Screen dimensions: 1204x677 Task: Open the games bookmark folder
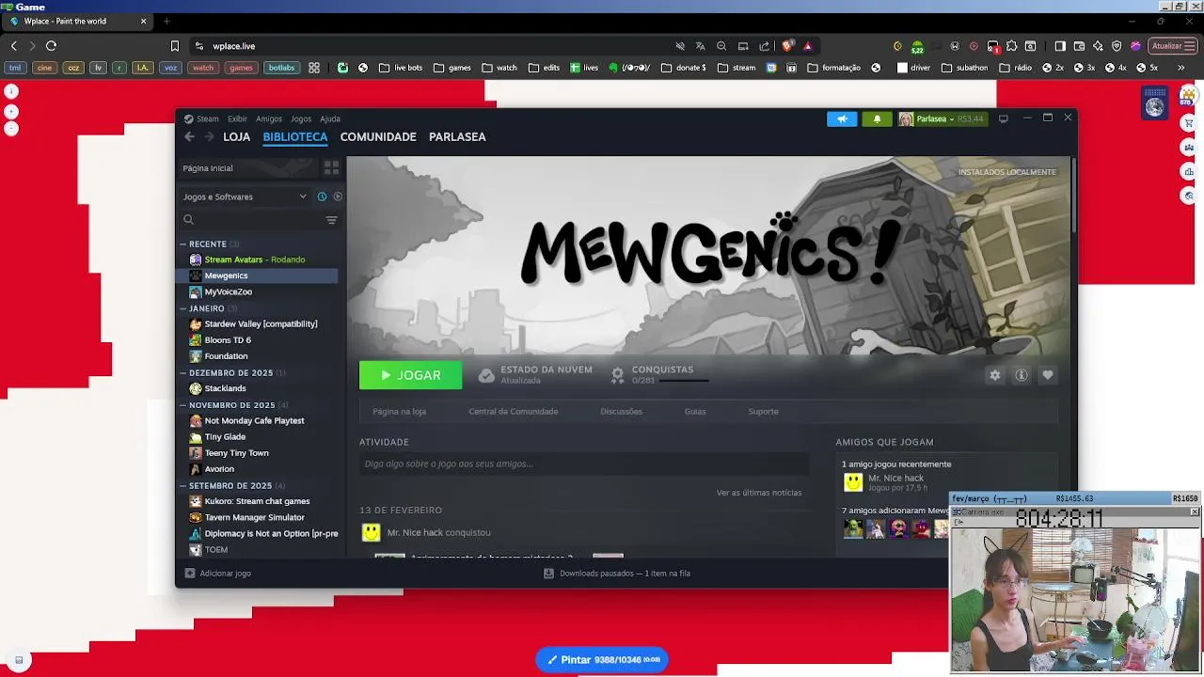pos(451,68)
